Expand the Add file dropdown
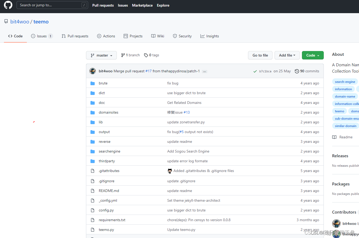Viewport: 359px width, 238px height. coord(287,55)
